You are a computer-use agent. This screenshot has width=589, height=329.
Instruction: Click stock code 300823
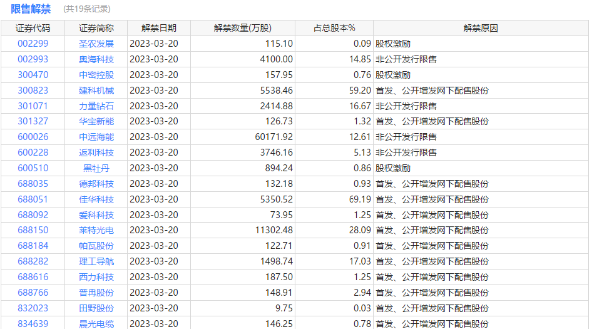click(33, 90)
